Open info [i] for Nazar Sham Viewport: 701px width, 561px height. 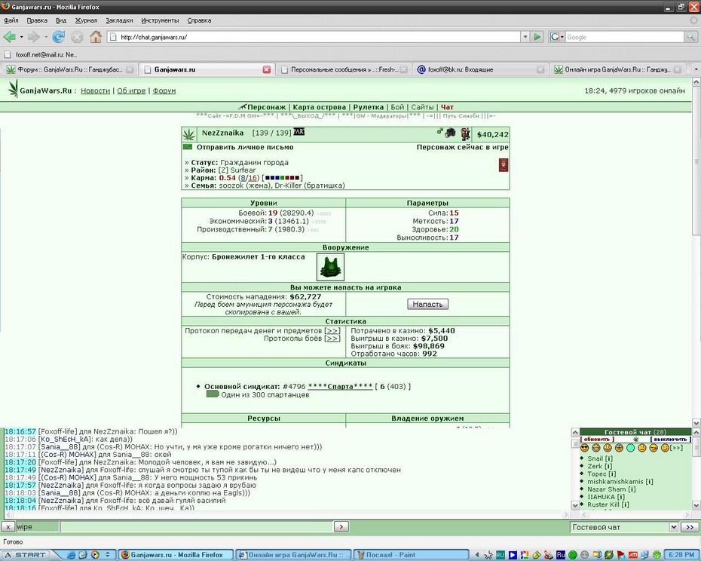coord(632,489)
